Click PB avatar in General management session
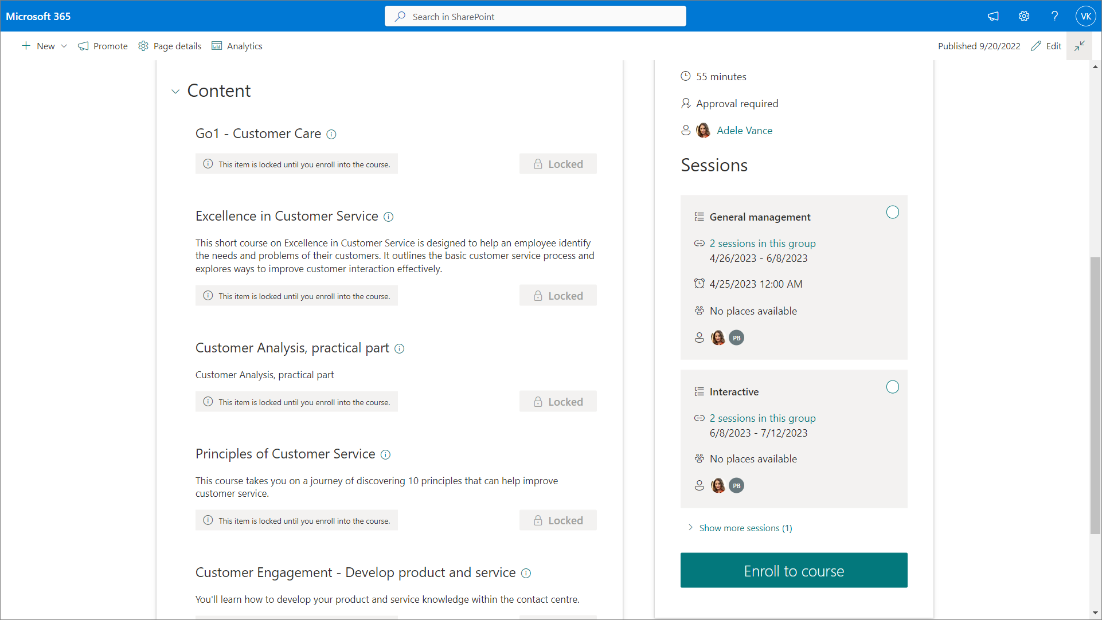Screen dimensions: 1102x620 tap(737, 338)
